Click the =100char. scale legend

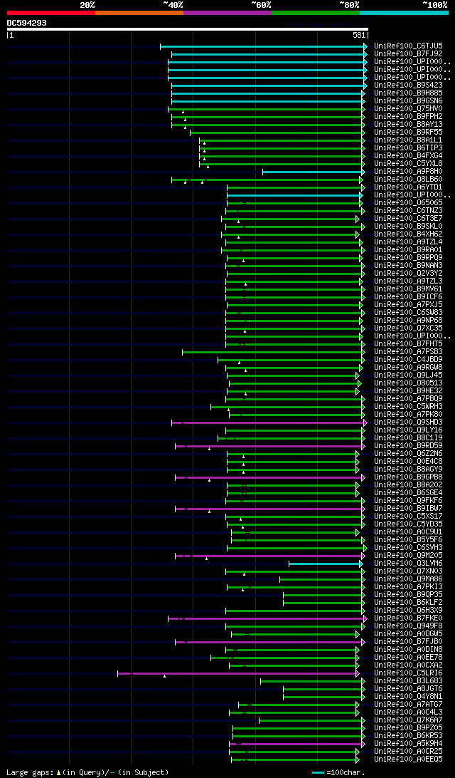tap(338, 772)
